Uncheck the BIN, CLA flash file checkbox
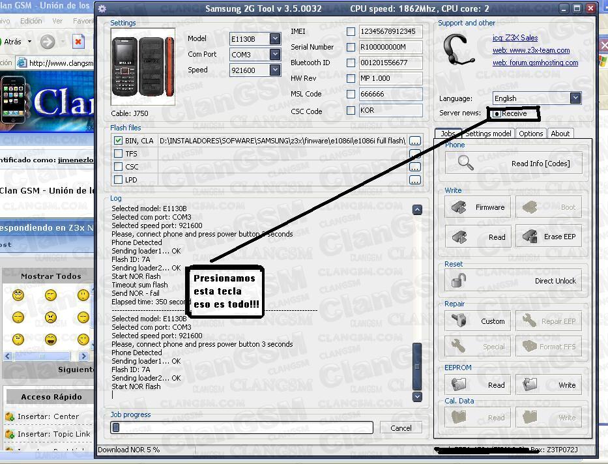Screen dimensions: 608x464 pyautogui.click(x=118, y=141)
